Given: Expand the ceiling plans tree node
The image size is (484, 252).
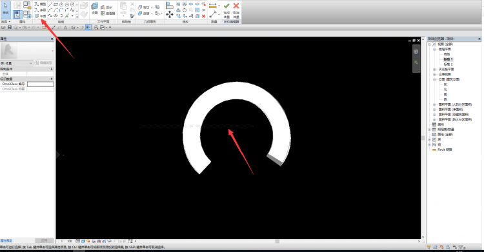Looking at the screenshot, I should coord(434,70).
